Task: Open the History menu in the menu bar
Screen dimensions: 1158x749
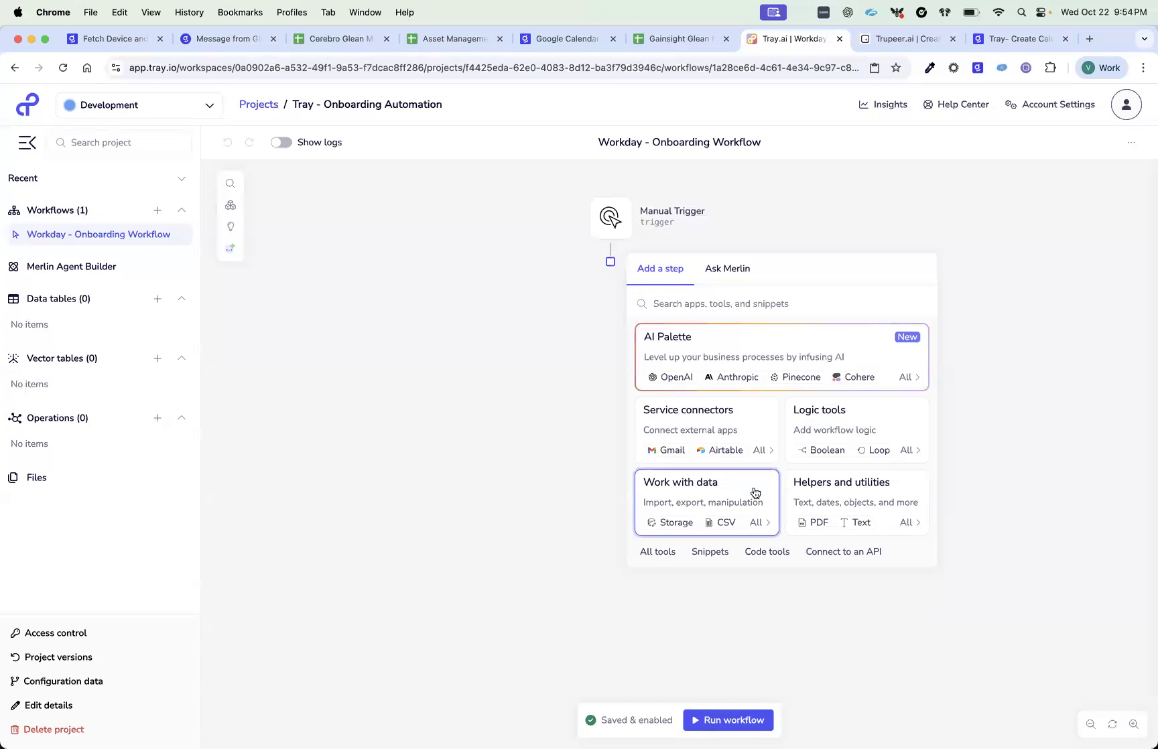Action: tap(189, 12)
